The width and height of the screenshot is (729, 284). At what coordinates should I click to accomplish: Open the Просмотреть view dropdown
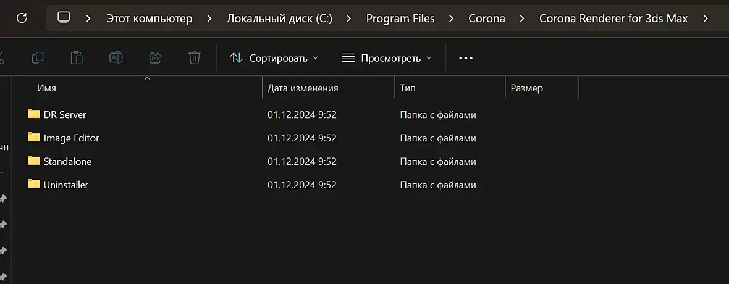click(386, 58)
